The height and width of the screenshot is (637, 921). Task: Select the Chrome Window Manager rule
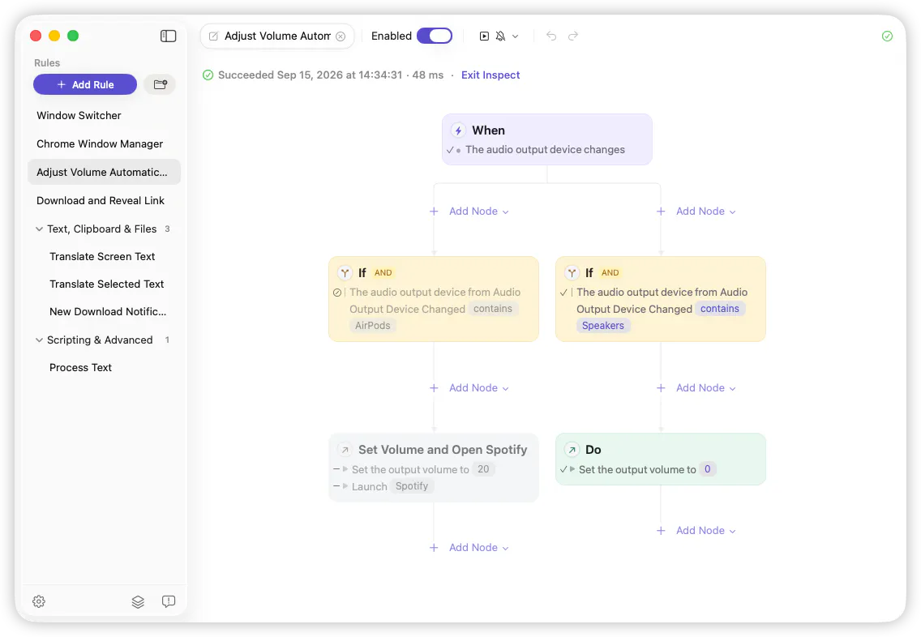pos(104,143)
